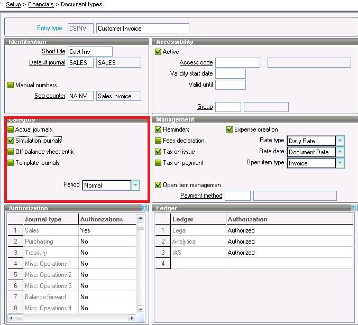Click the Default journal code field
This screenshot has height=325, width=358.
click(80, 62)
